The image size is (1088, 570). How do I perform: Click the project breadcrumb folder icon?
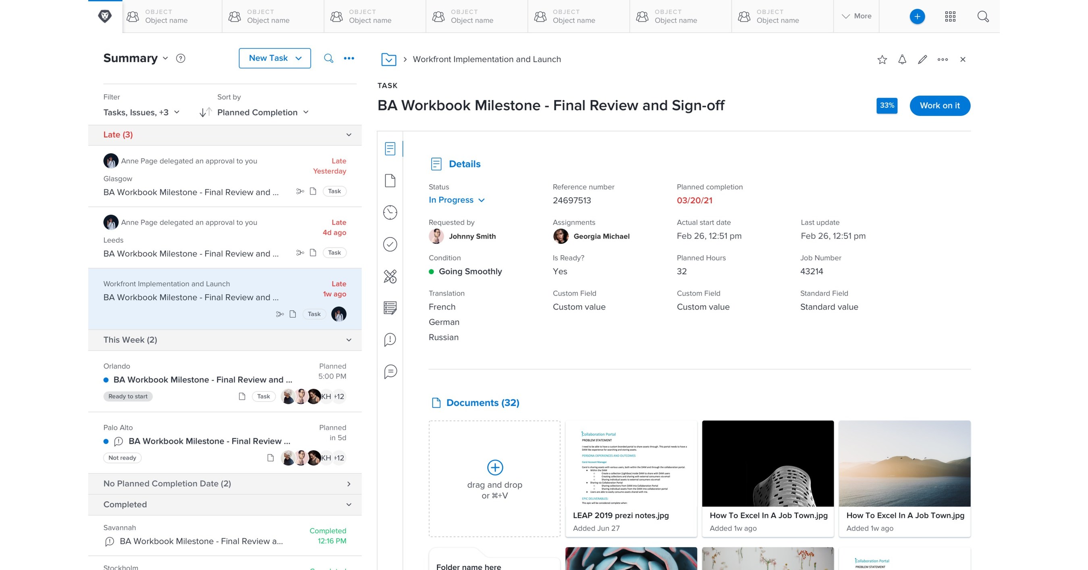tap(388, 59)
